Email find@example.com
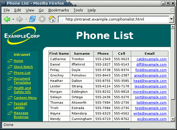 coord(151,70)
